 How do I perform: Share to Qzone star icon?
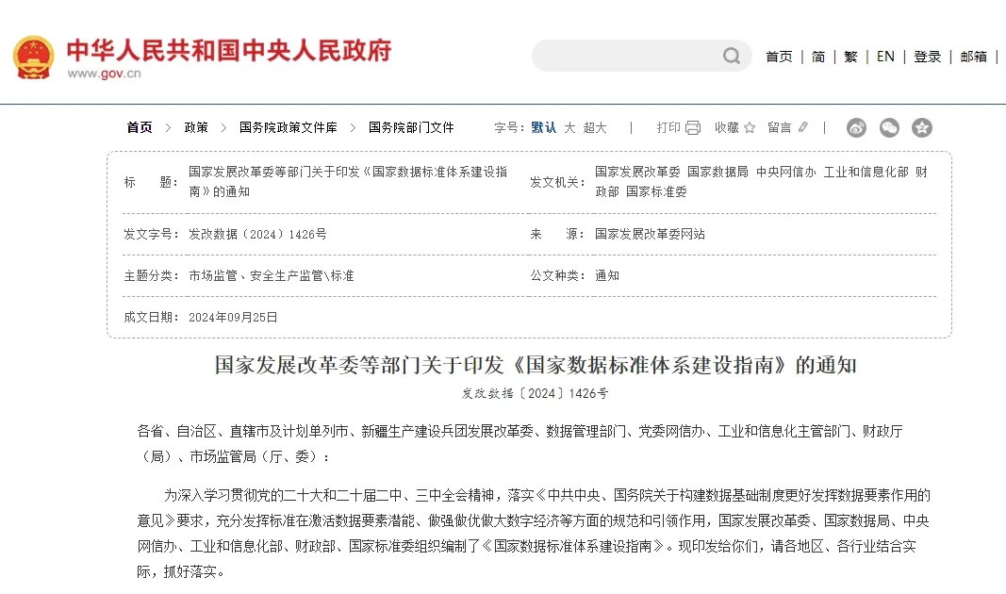click(x=922, y=127)
